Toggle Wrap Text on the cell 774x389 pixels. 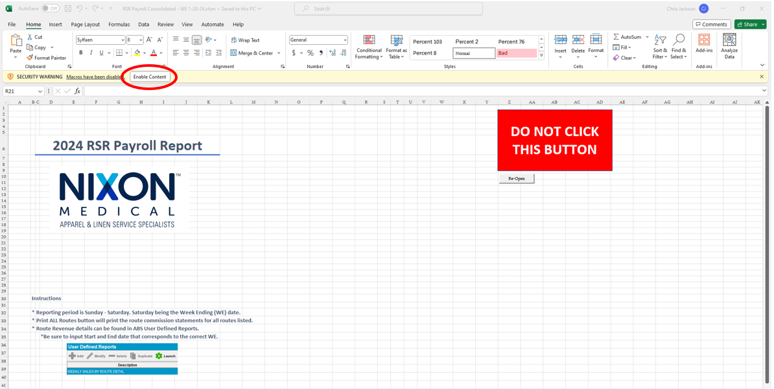pos(245,40)
